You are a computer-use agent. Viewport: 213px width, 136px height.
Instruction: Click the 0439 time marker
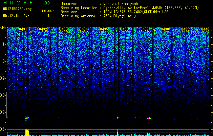(x=185, y=29)
